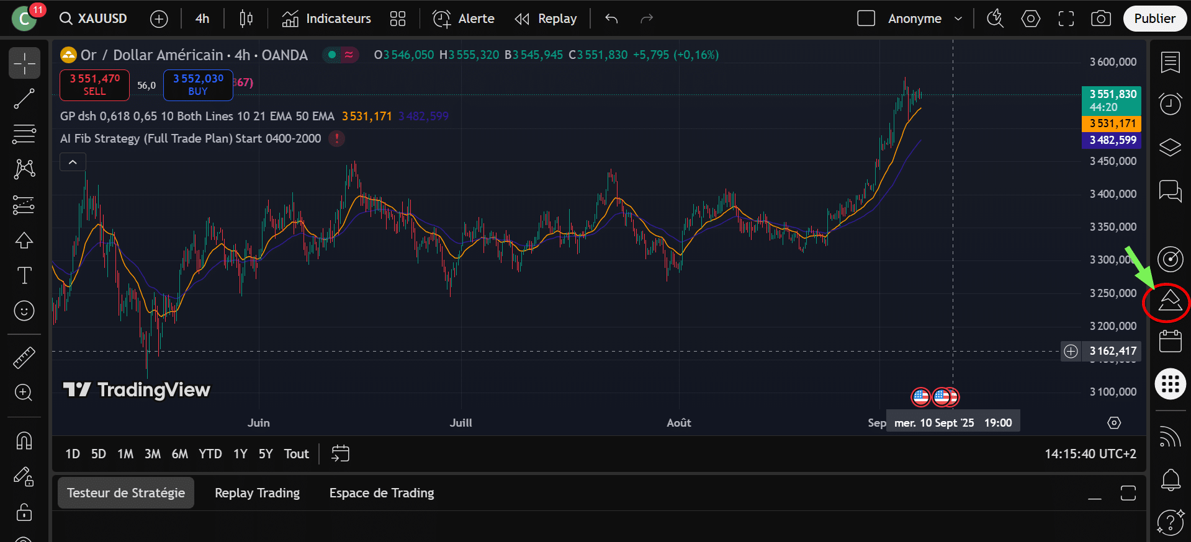Click the red SELL price button

(x=94, y=85)
